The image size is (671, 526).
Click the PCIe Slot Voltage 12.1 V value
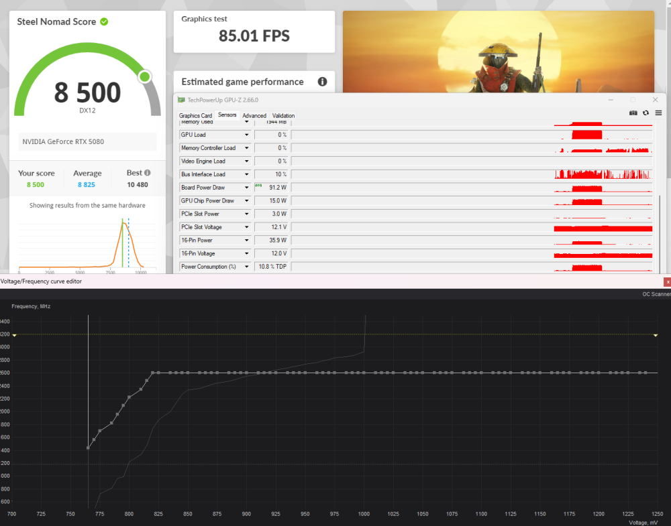(x=271, y=227)
